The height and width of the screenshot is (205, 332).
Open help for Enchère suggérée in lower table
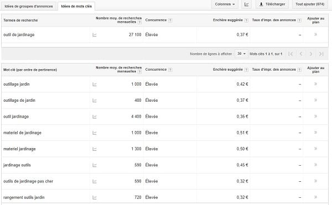(x=246, y=70)
